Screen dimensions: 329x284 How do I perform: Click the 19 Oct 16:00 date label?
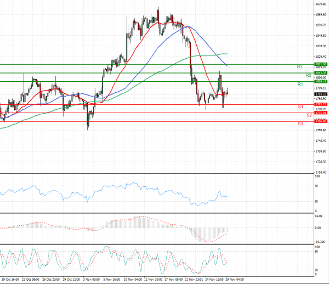(x=10, y=280)
